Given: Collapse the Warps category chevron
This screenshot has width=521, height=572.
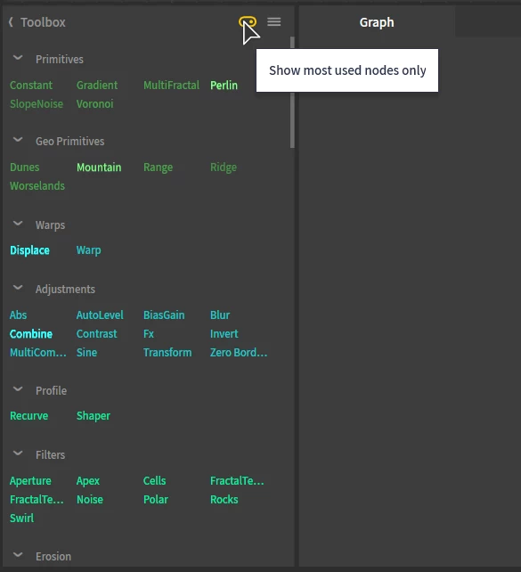Looking at the screenshot, I should click(x=18, y=224).
